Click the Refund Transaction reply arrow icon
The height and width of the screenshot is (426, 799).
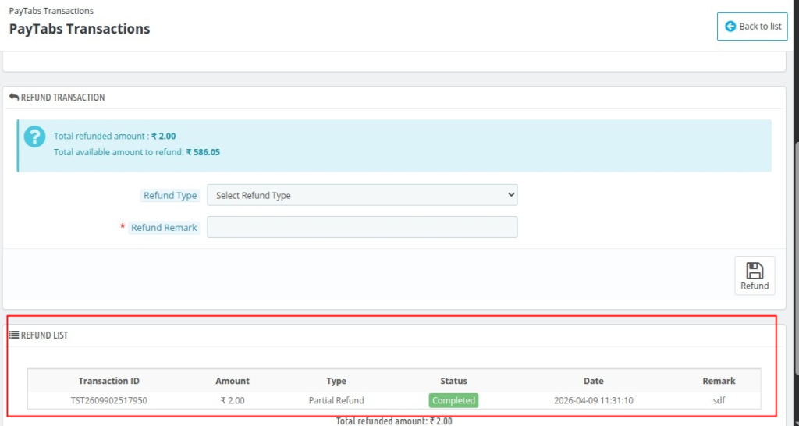(x=14, y=97)
